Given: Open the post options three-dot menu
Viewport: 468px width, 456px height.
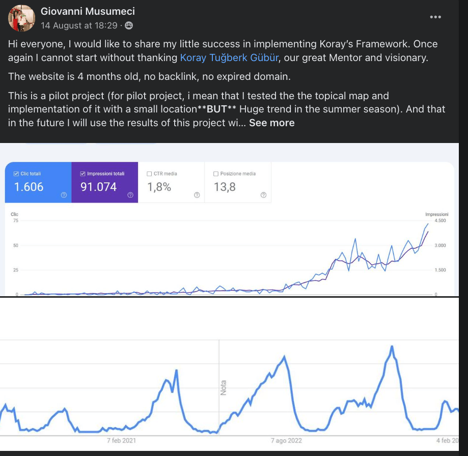Looking at the screenshot, I should click(435, 17).
